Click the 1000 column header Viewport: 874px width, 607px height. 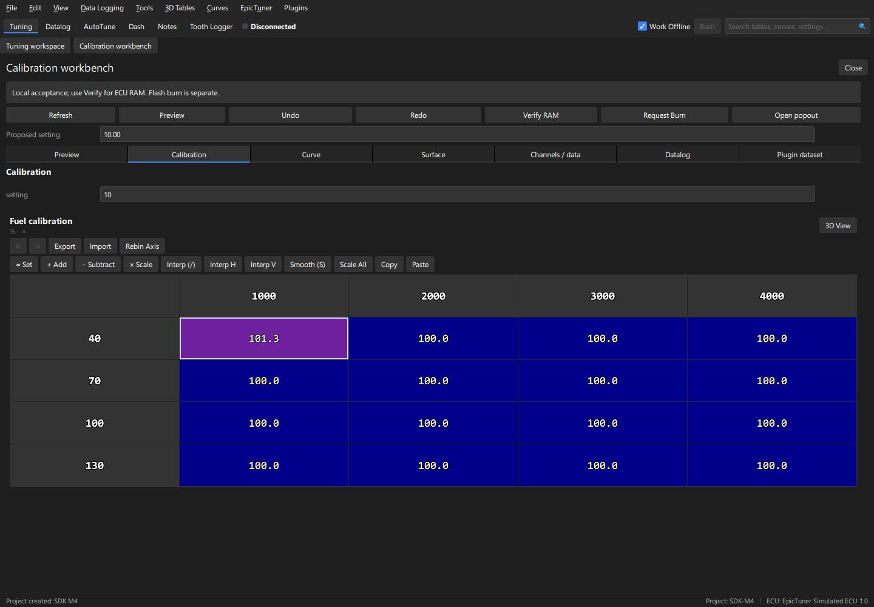(x=264, y=296)
